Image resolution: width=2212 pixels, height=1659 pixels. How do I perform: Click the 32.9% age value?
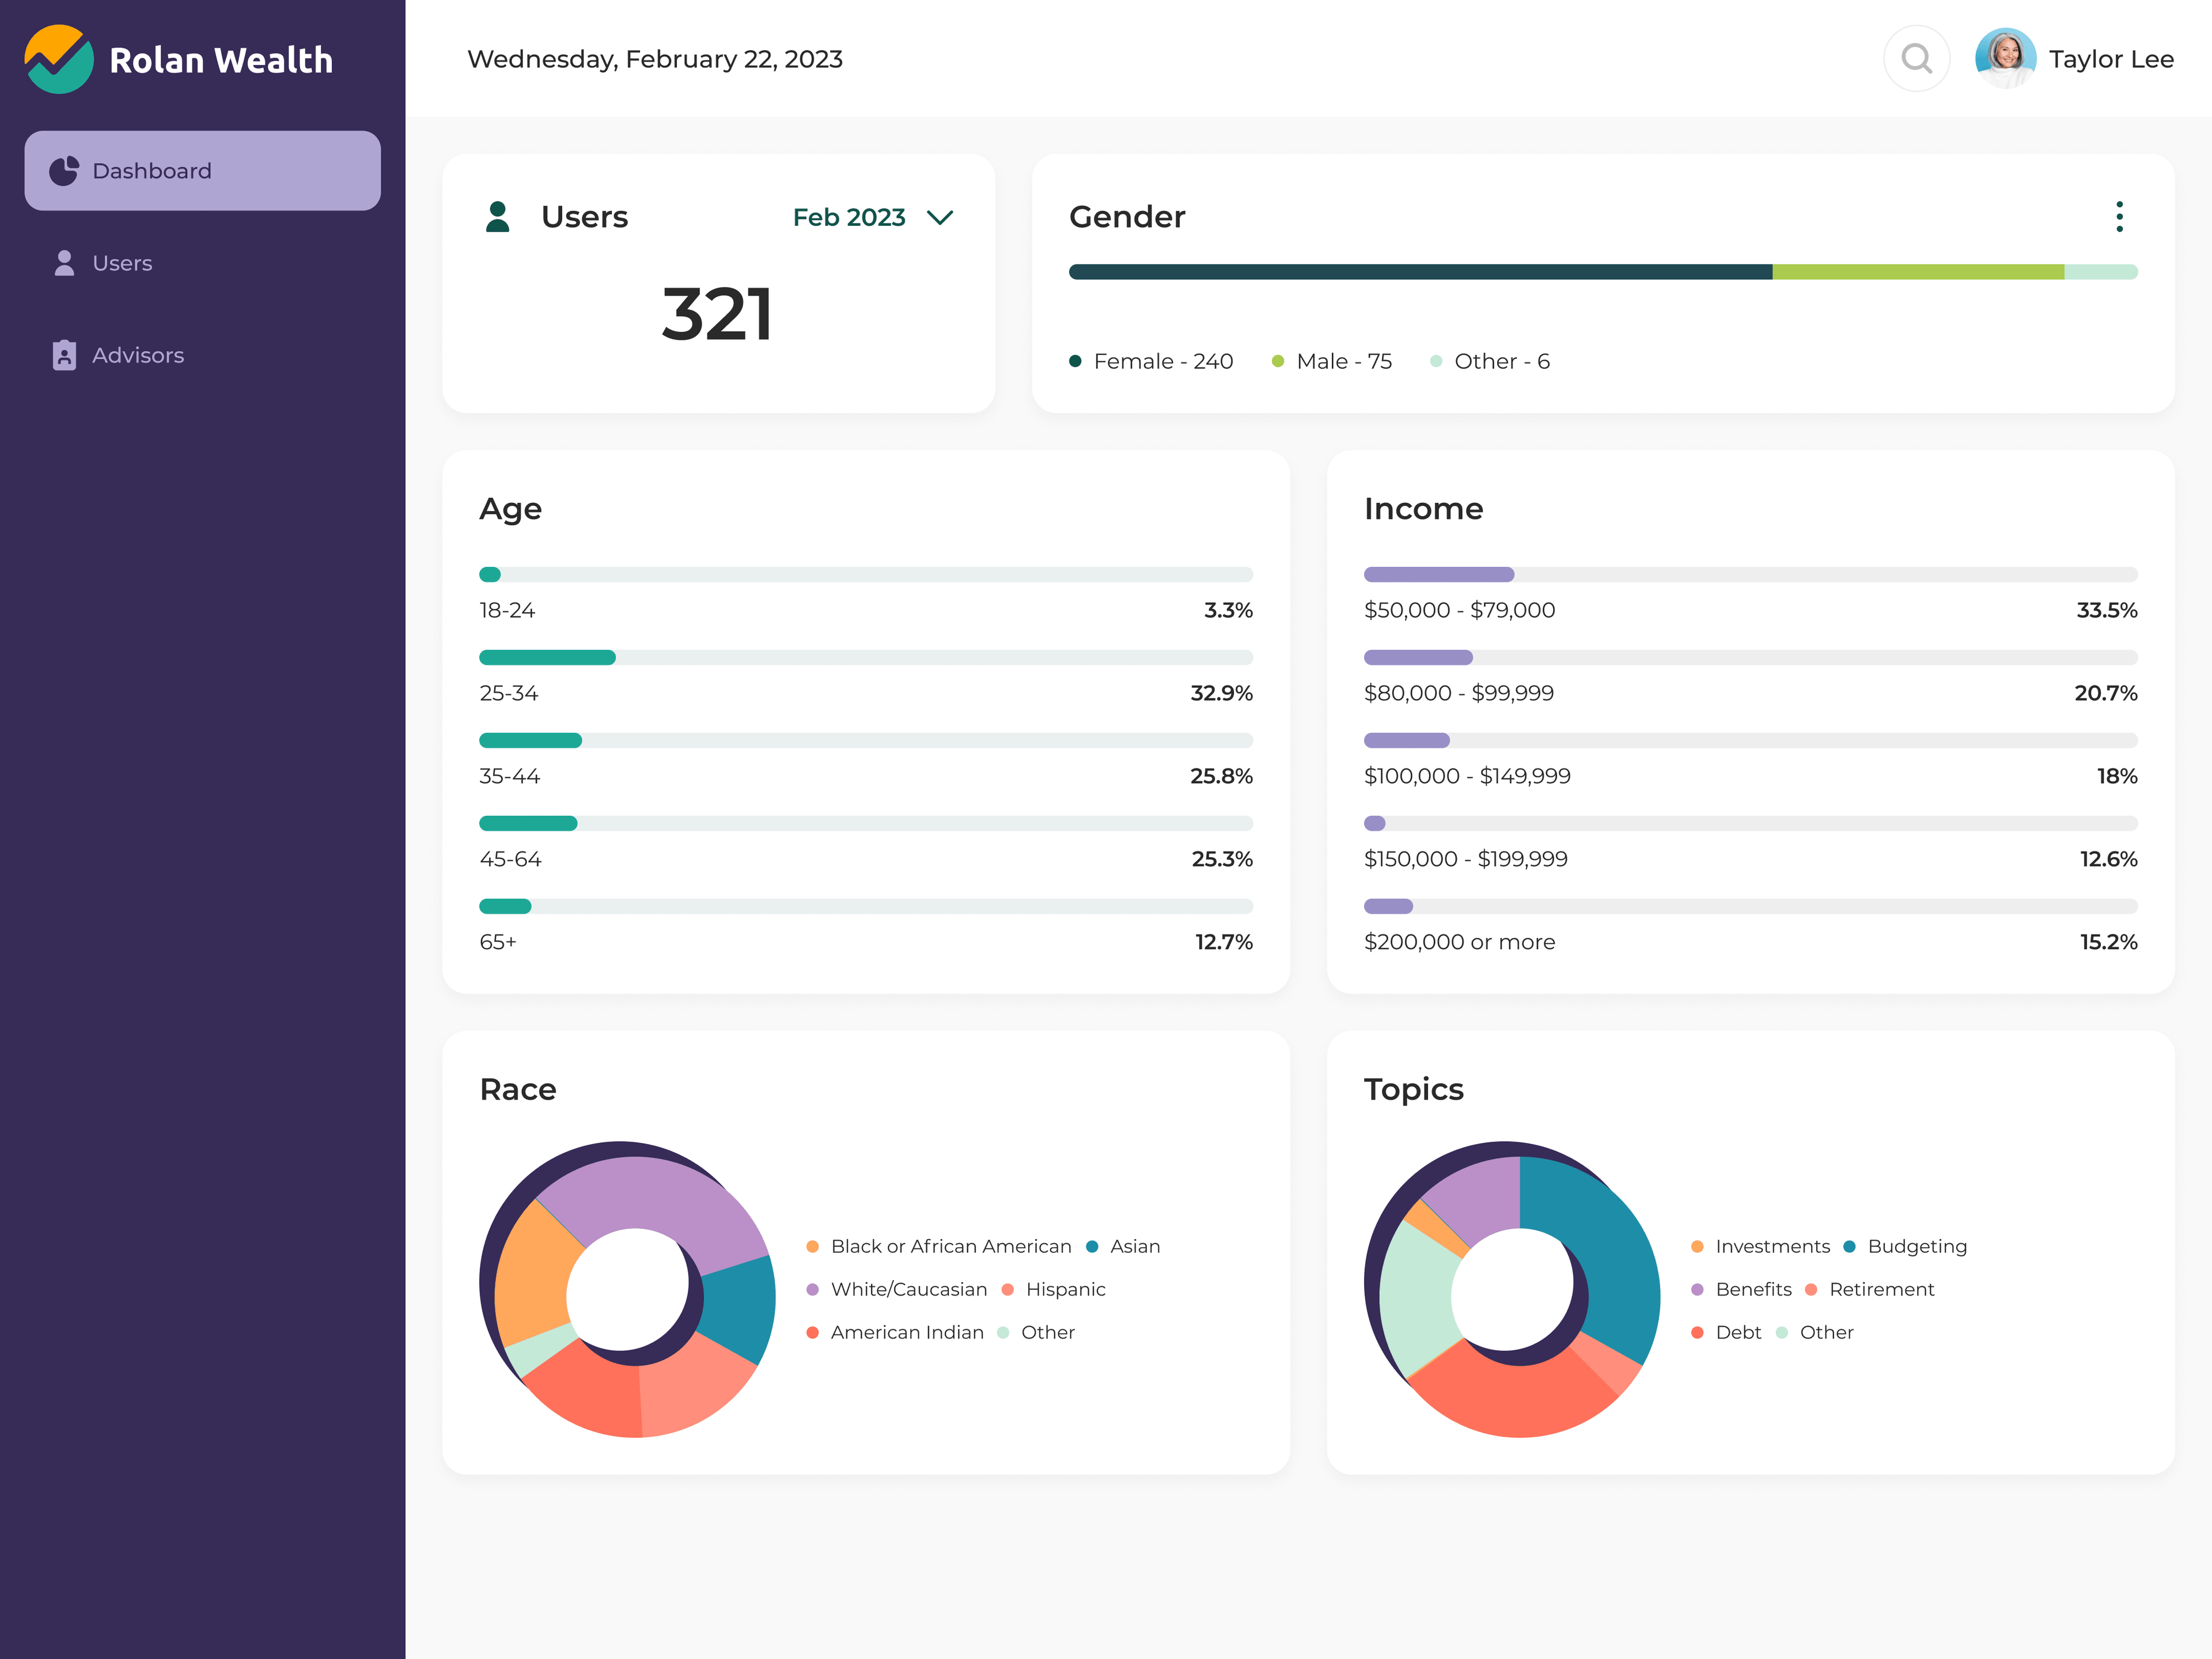click(1221, 693)
